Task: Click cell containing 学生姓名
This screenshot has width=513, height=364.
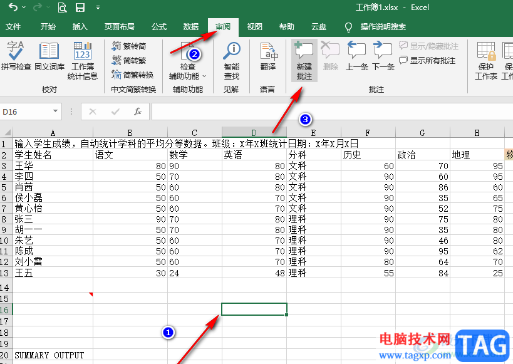Action: coord(53,155)
